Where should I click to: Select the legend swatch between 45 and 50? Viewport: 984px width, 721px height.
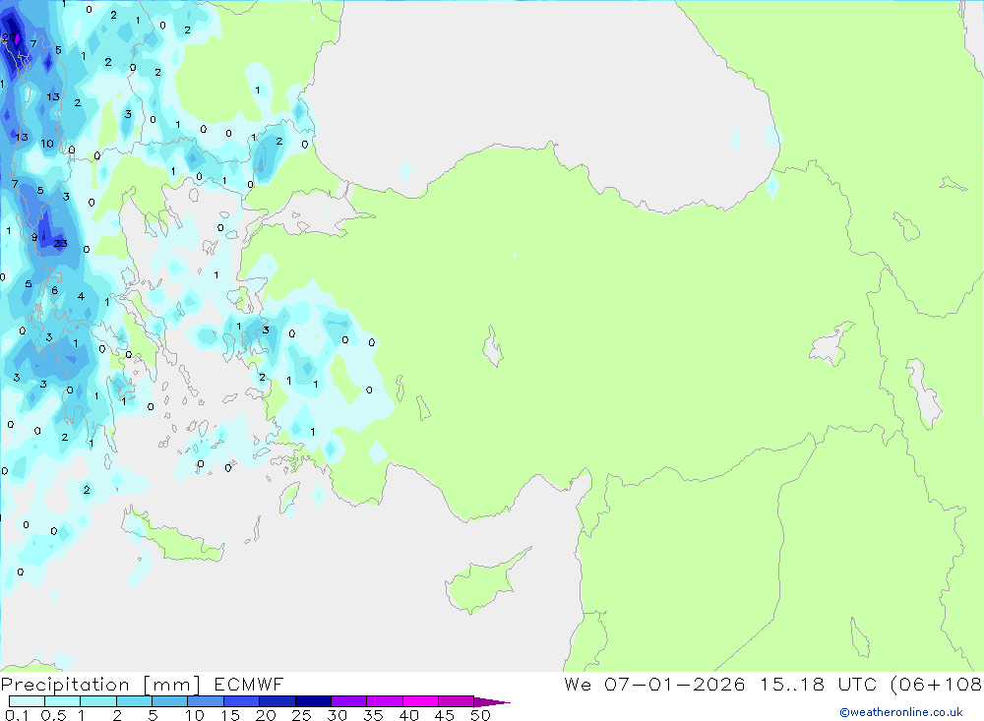click(x=457, y=701)
